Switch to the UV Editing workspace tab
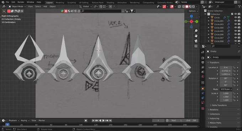This screenshot has height=131, width=242. coord(84,2)
